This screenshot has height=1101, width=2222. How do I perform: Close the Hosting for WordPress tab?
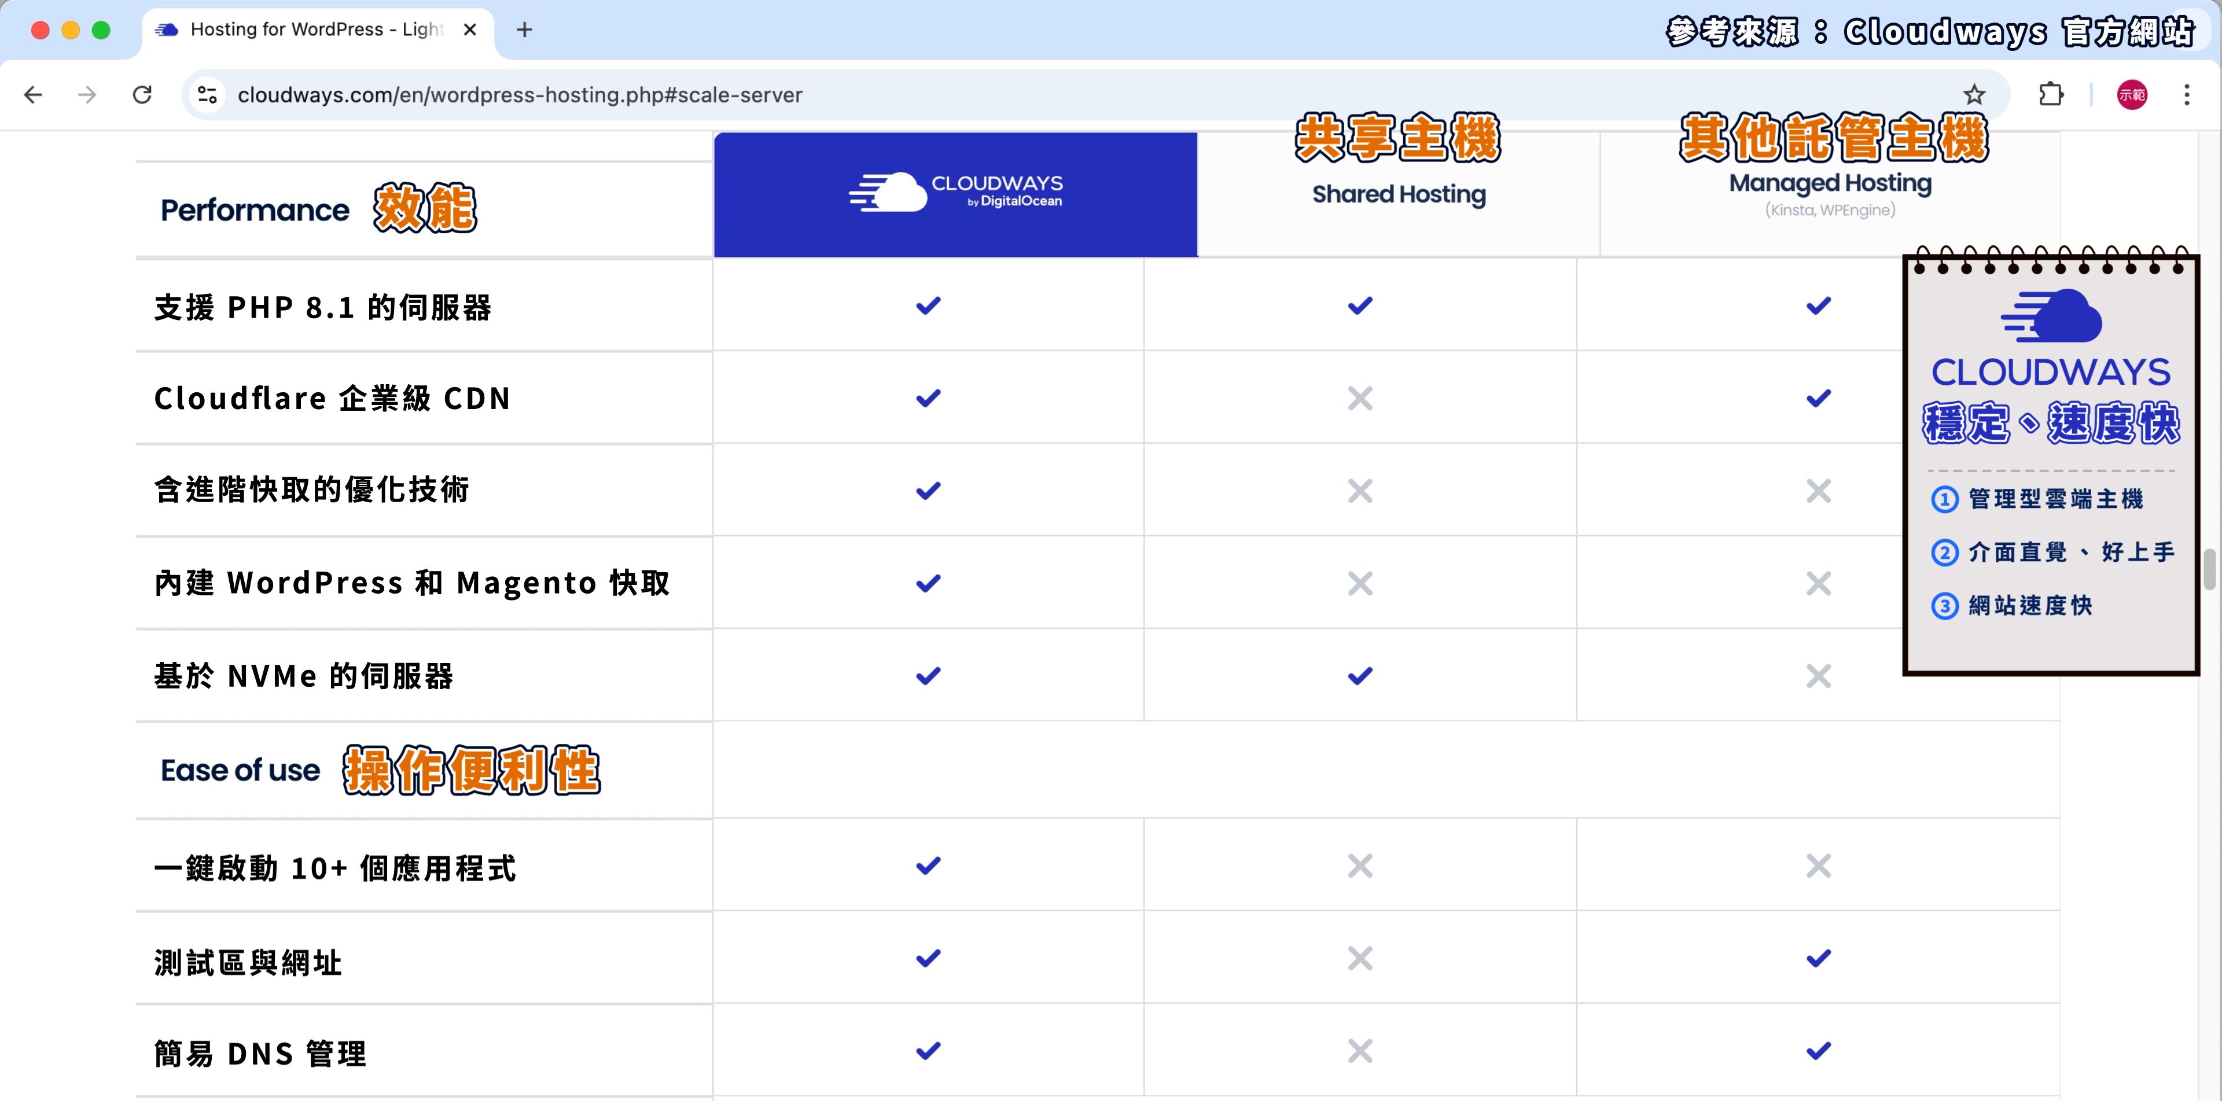[x=470, y=30]
